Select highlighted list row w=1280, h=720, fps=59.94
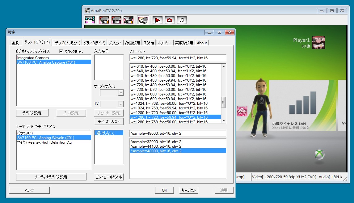This screenshot has width=354, height=203. 175,117
